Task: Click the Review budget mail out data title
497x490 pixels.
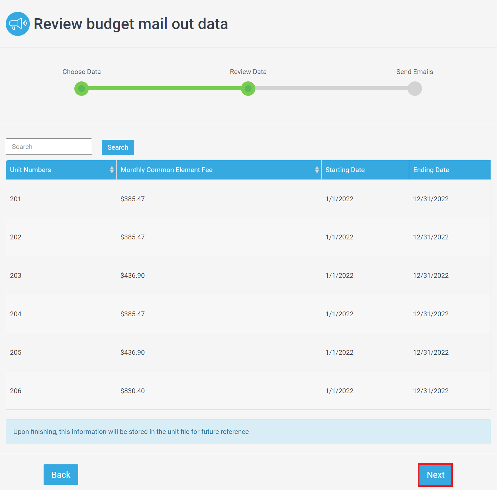Action: [x=131, y=24]
